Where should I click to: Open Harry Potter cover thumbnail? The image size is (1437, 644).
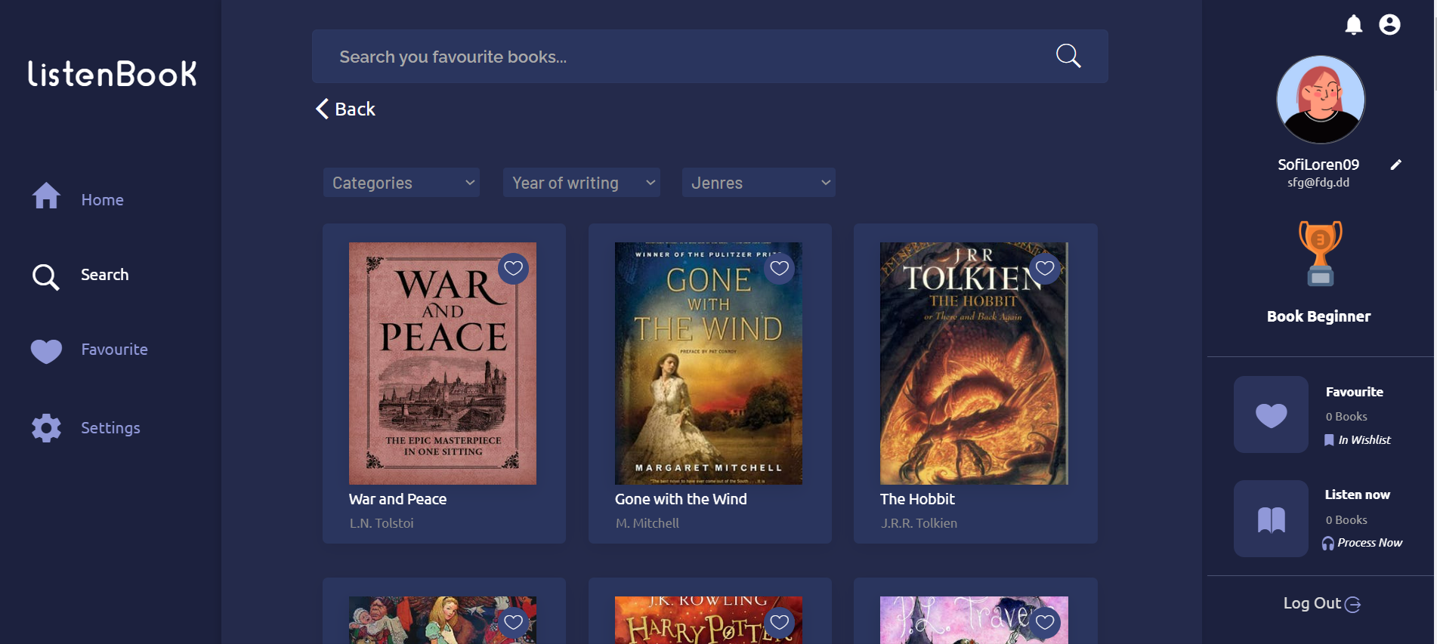pyautogui.click(x=709, y=620)
